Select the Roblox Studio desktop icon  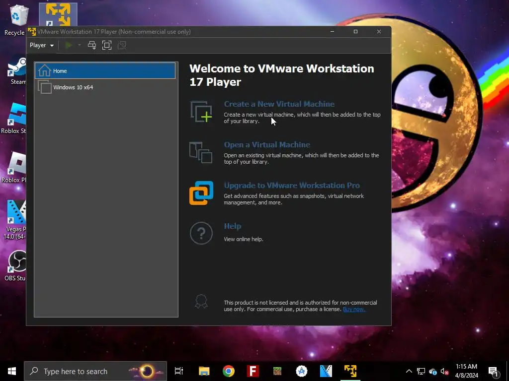(x=13, y=119)
